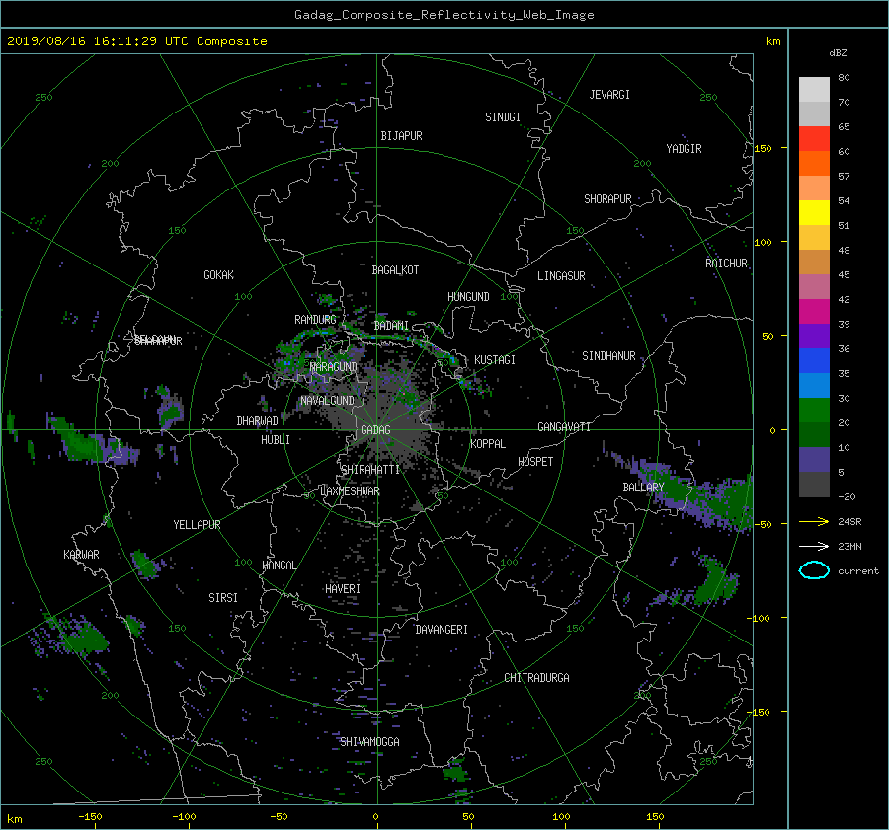Select the magenta 39-42 dBZ color swatch
Viewport: 889px width, 830px height.
[814, 311]
